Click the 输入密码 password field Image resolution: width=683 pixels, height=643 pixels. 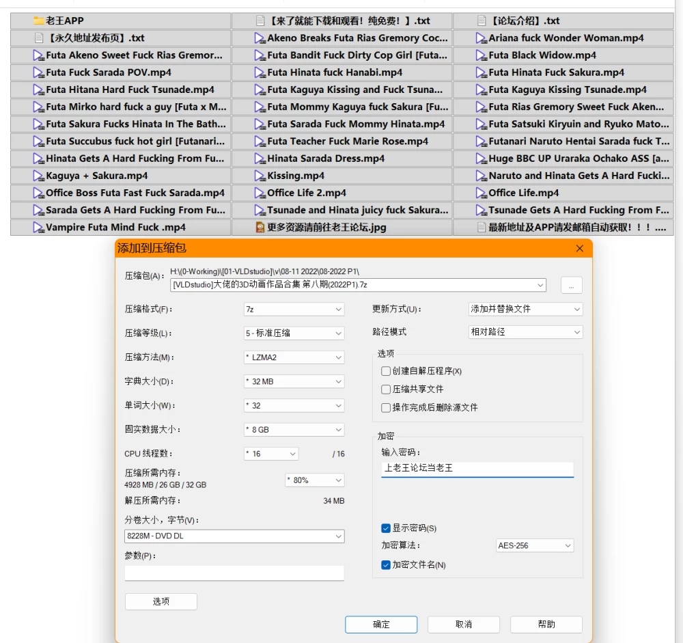pos(477,469)
